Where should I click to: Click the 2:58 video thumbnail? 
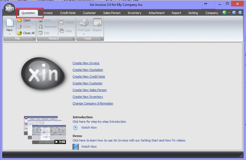click(45, 130)
